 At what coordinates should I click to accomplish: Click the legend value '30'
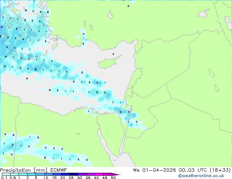click(79, 178)
